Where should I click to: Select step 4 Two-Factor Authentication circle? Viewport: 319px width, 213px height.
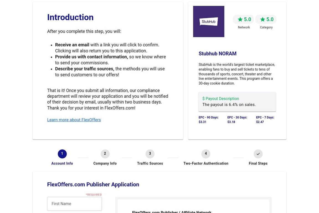point(206,154)
